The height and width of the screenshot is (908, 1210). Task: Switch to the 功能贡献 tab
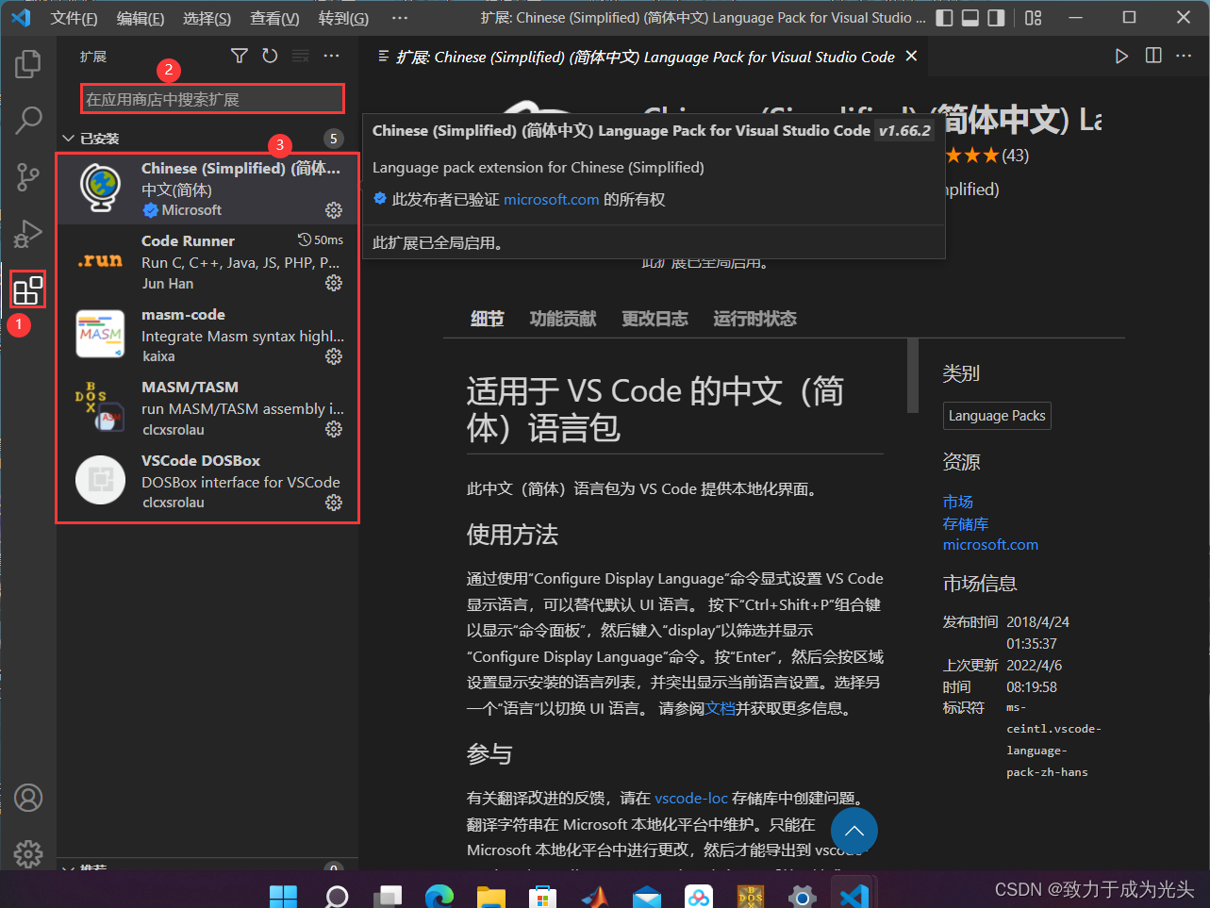point(563,319)
